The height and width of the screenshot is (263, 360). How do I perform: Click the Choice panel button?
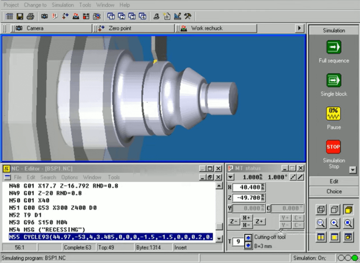[x=334, y=191]
